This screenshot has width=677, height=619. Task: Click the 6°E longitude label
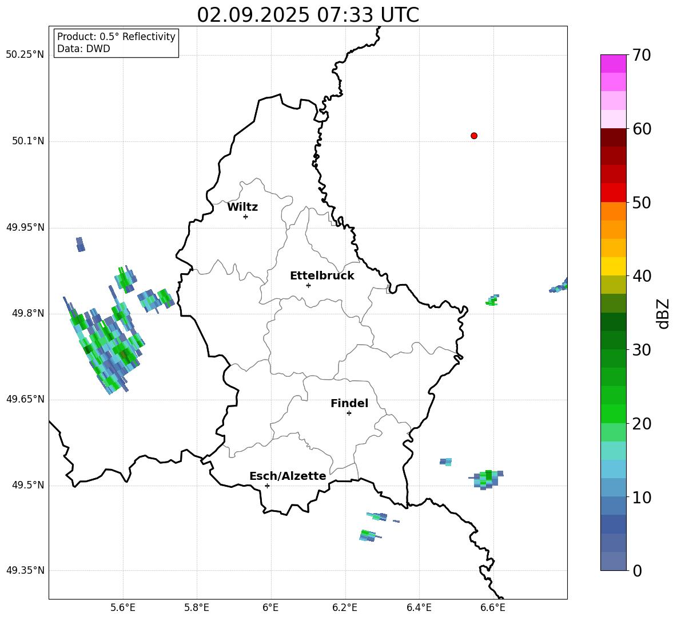pos(270,608)
